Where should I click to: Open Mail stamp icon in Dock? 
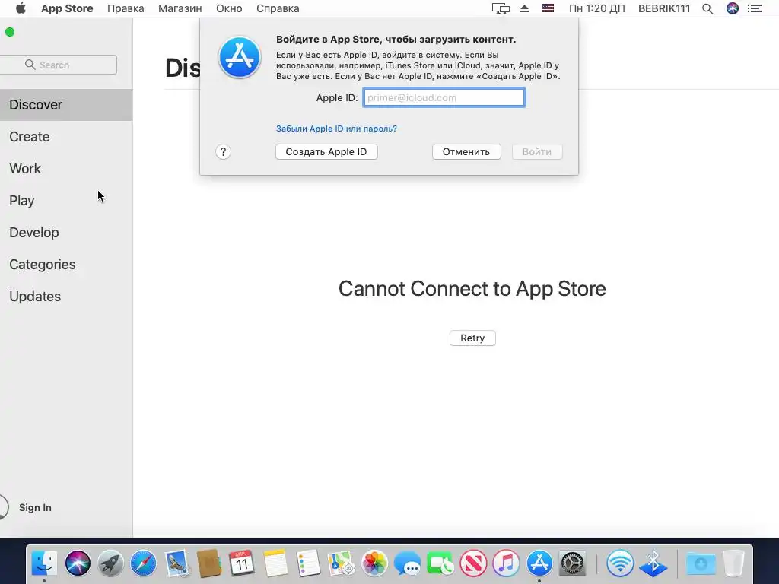(x=176, y=563)
